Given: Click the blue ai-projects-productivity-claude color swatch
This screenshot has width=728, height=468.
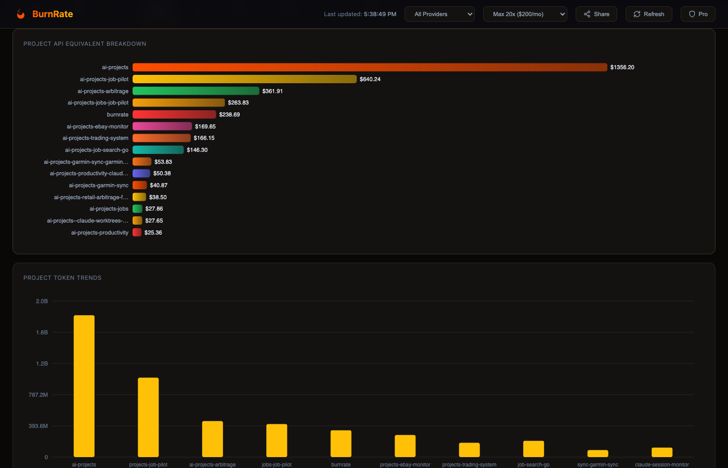Looking at the screenshot, I should [141, 173].
